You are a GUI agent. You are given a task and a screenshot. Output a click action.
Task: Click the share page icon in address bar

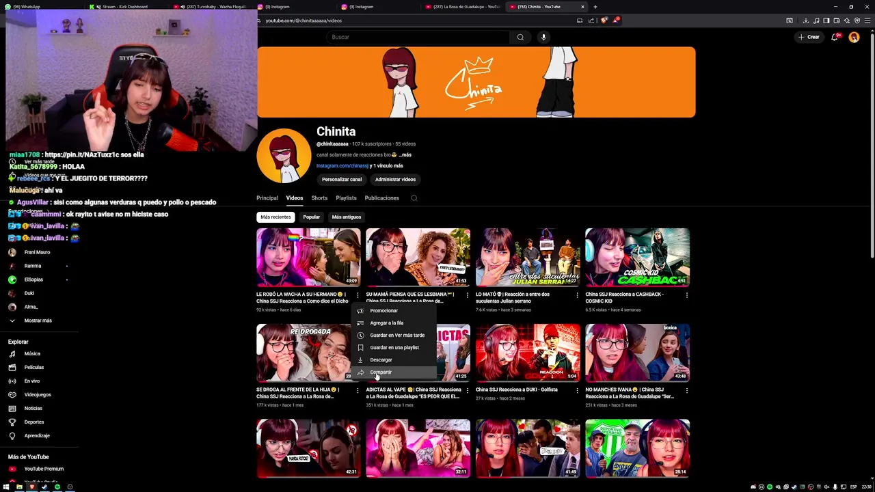tap(591, 20)
